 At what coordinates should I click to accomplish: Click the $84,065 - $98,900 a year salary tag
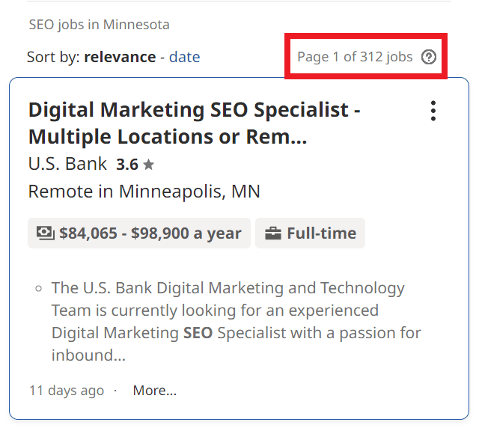coord(139,233)
